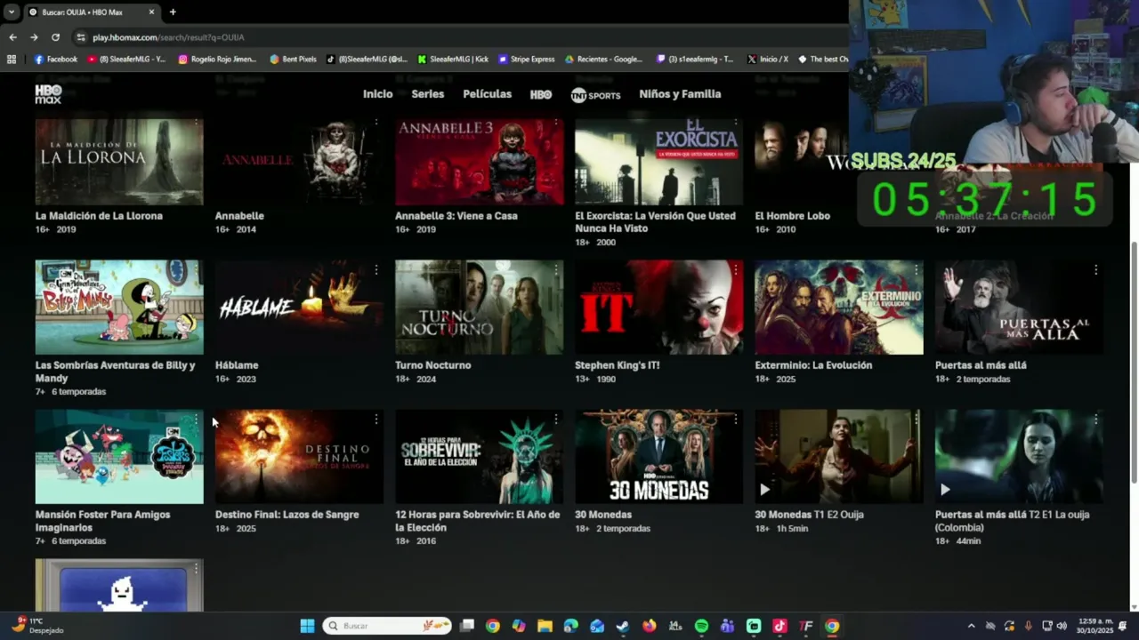The width and height of the screenshot is (1139, 640).
Task: Open the Películas section
Action: point(487,94)
